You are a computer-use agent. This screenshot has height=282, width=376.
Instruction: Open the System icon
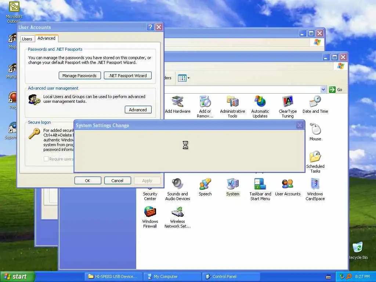click(x=232, y=187)
